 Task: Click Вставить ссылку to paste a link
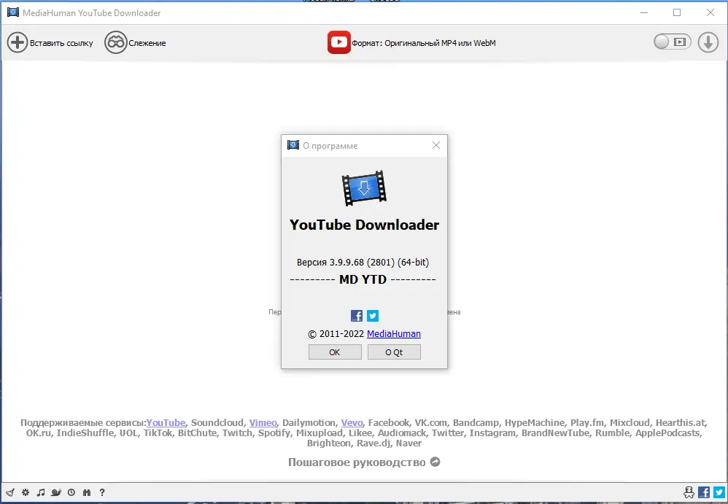coord(50,42)
